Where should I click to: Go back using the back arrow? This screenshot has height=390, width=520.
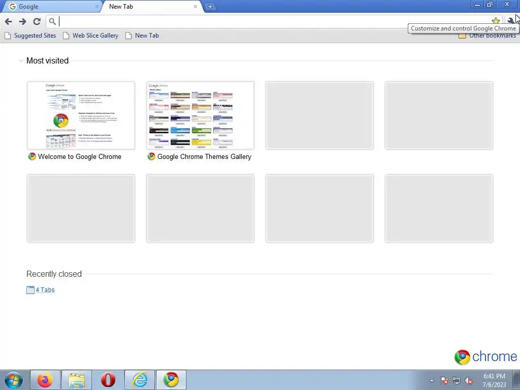point(9,21)
